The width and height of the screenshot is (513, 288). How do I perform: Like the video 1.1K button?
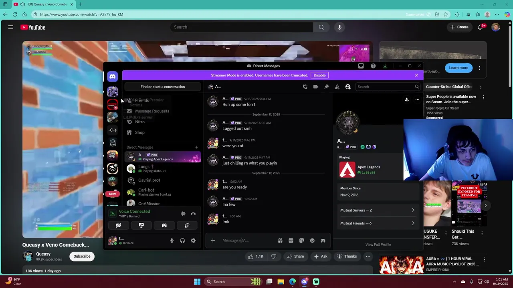click(x=255, y=256)
